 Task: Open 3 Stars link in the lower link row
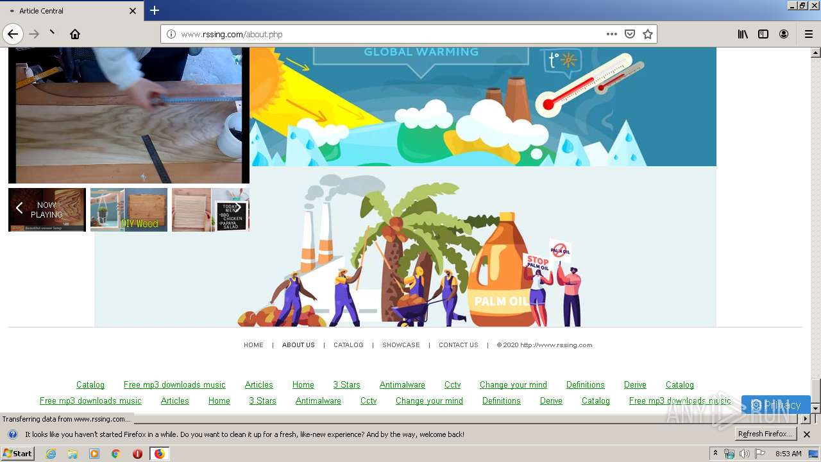point(262,401)
